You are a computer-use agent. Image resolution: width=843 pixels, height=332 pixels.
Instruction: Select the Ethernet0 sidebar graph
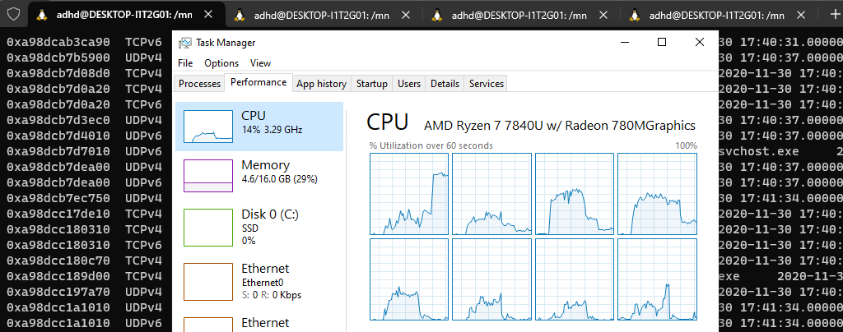[207, 281]
